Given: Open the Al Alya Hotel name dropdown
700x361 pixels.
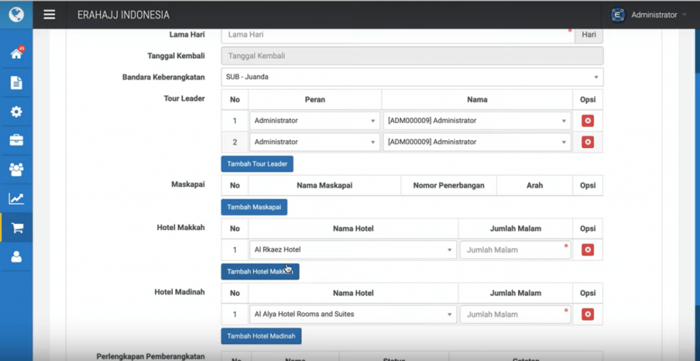Looking at the screenshot, I should tap(353, 315).
